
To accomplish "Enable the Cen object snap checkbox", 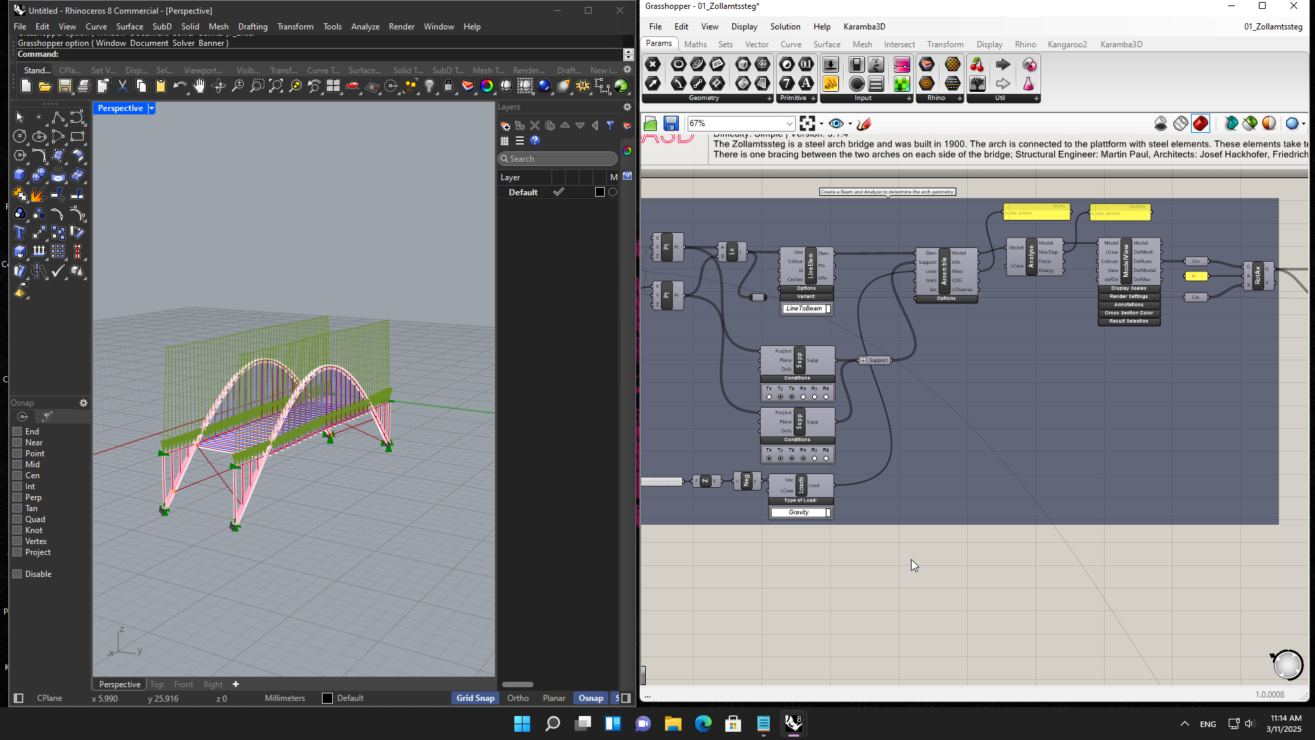I will (x=18, y=476).
